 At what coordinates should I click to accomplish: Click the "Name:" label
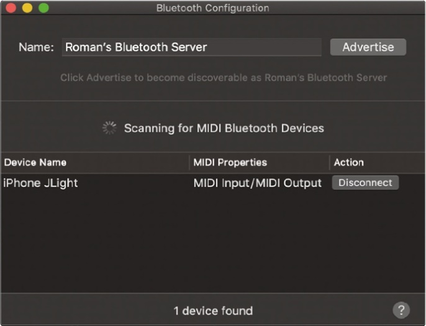[x=37, y=47]
